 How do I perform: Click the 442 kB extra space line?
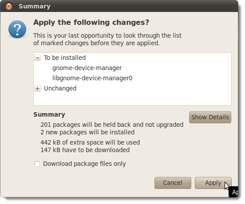[90, 142]
